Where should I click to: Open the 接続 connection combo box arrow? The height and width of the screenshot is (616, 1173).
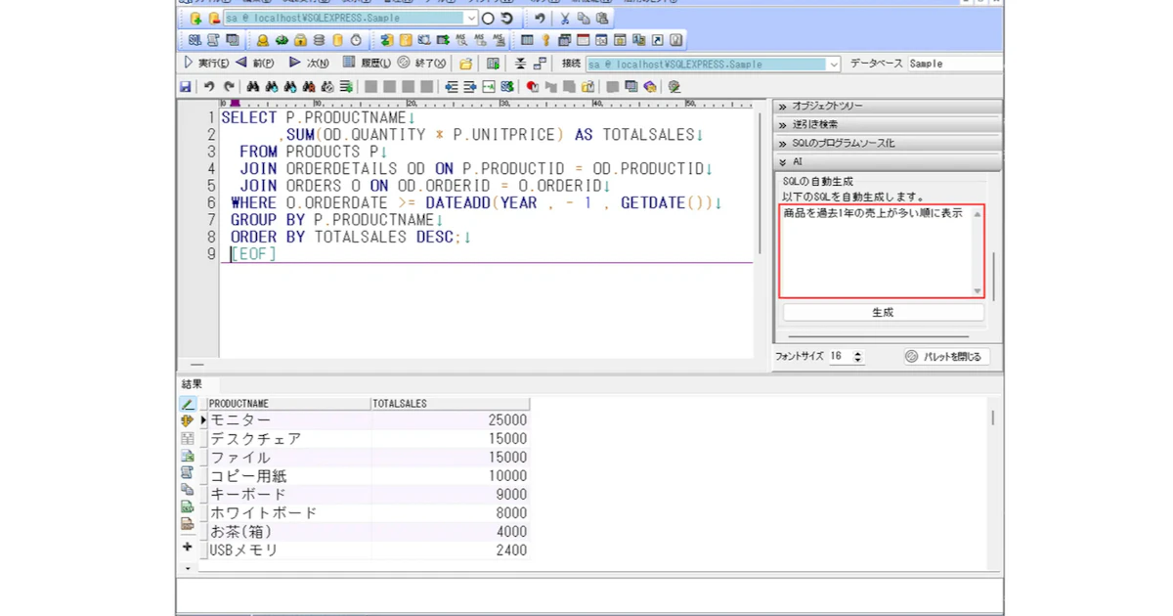(x=834, y=64)
